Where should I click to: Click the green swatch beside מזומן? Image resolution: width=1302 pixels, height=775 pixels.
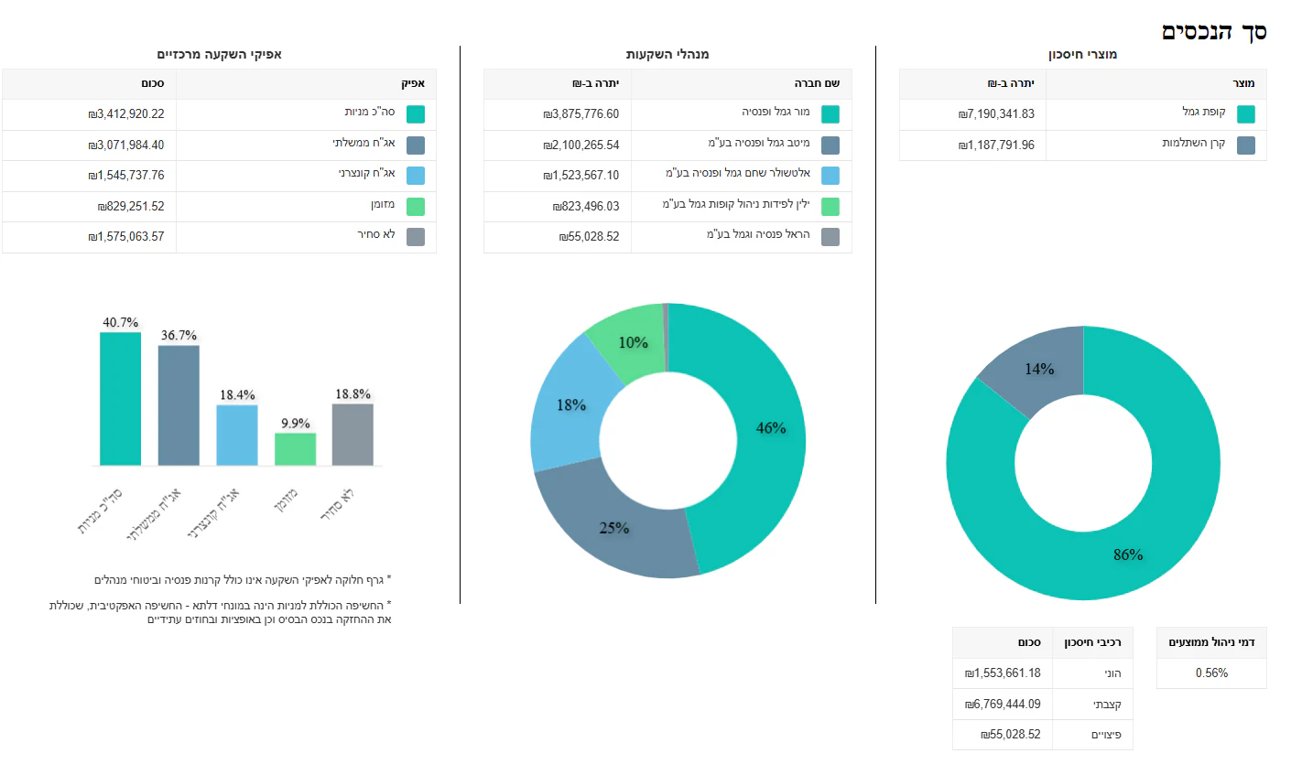pyautogui.click(x=416, y=206)
